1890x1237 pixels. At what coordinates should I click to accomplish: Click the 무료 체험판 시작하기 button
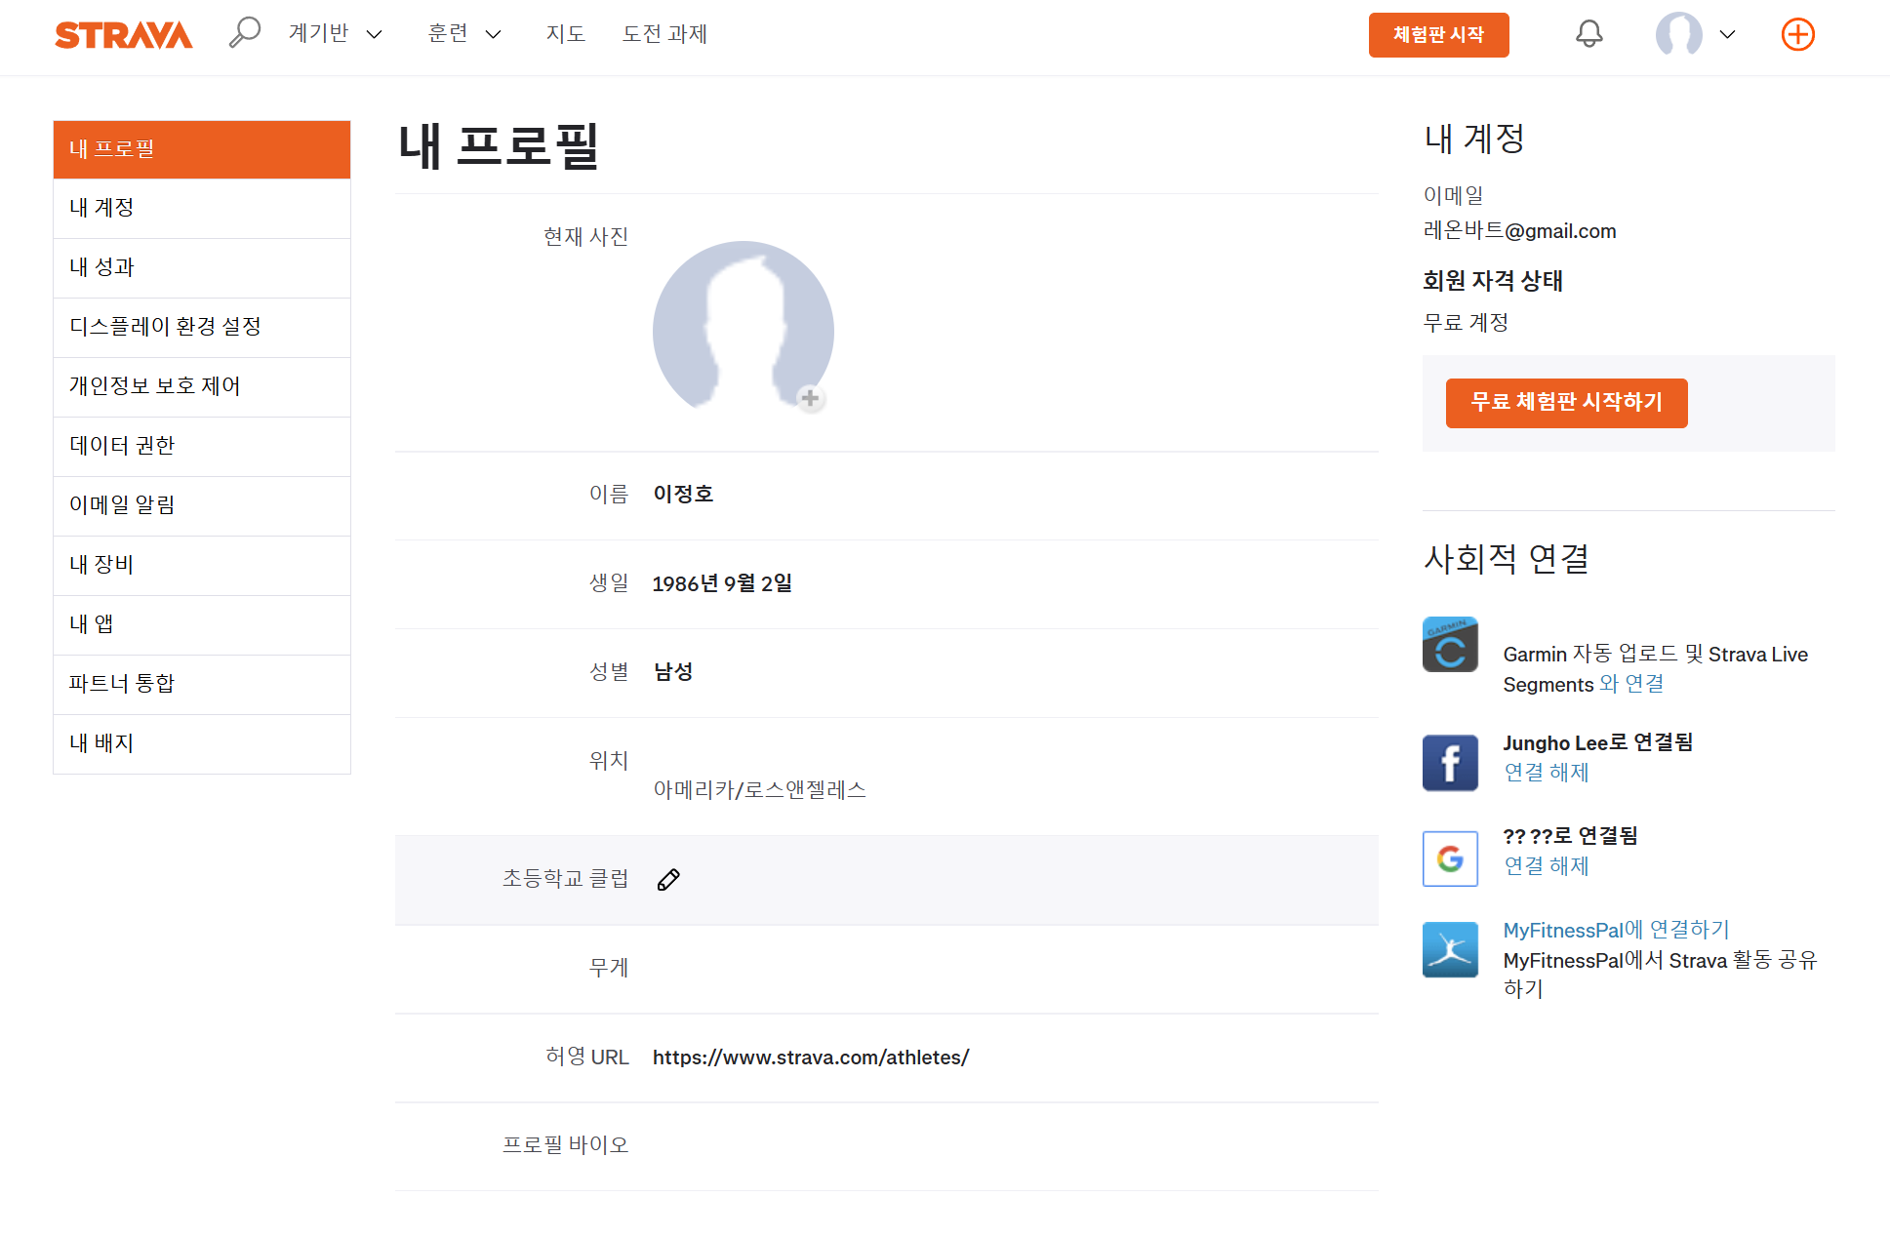click(1566, 402)
